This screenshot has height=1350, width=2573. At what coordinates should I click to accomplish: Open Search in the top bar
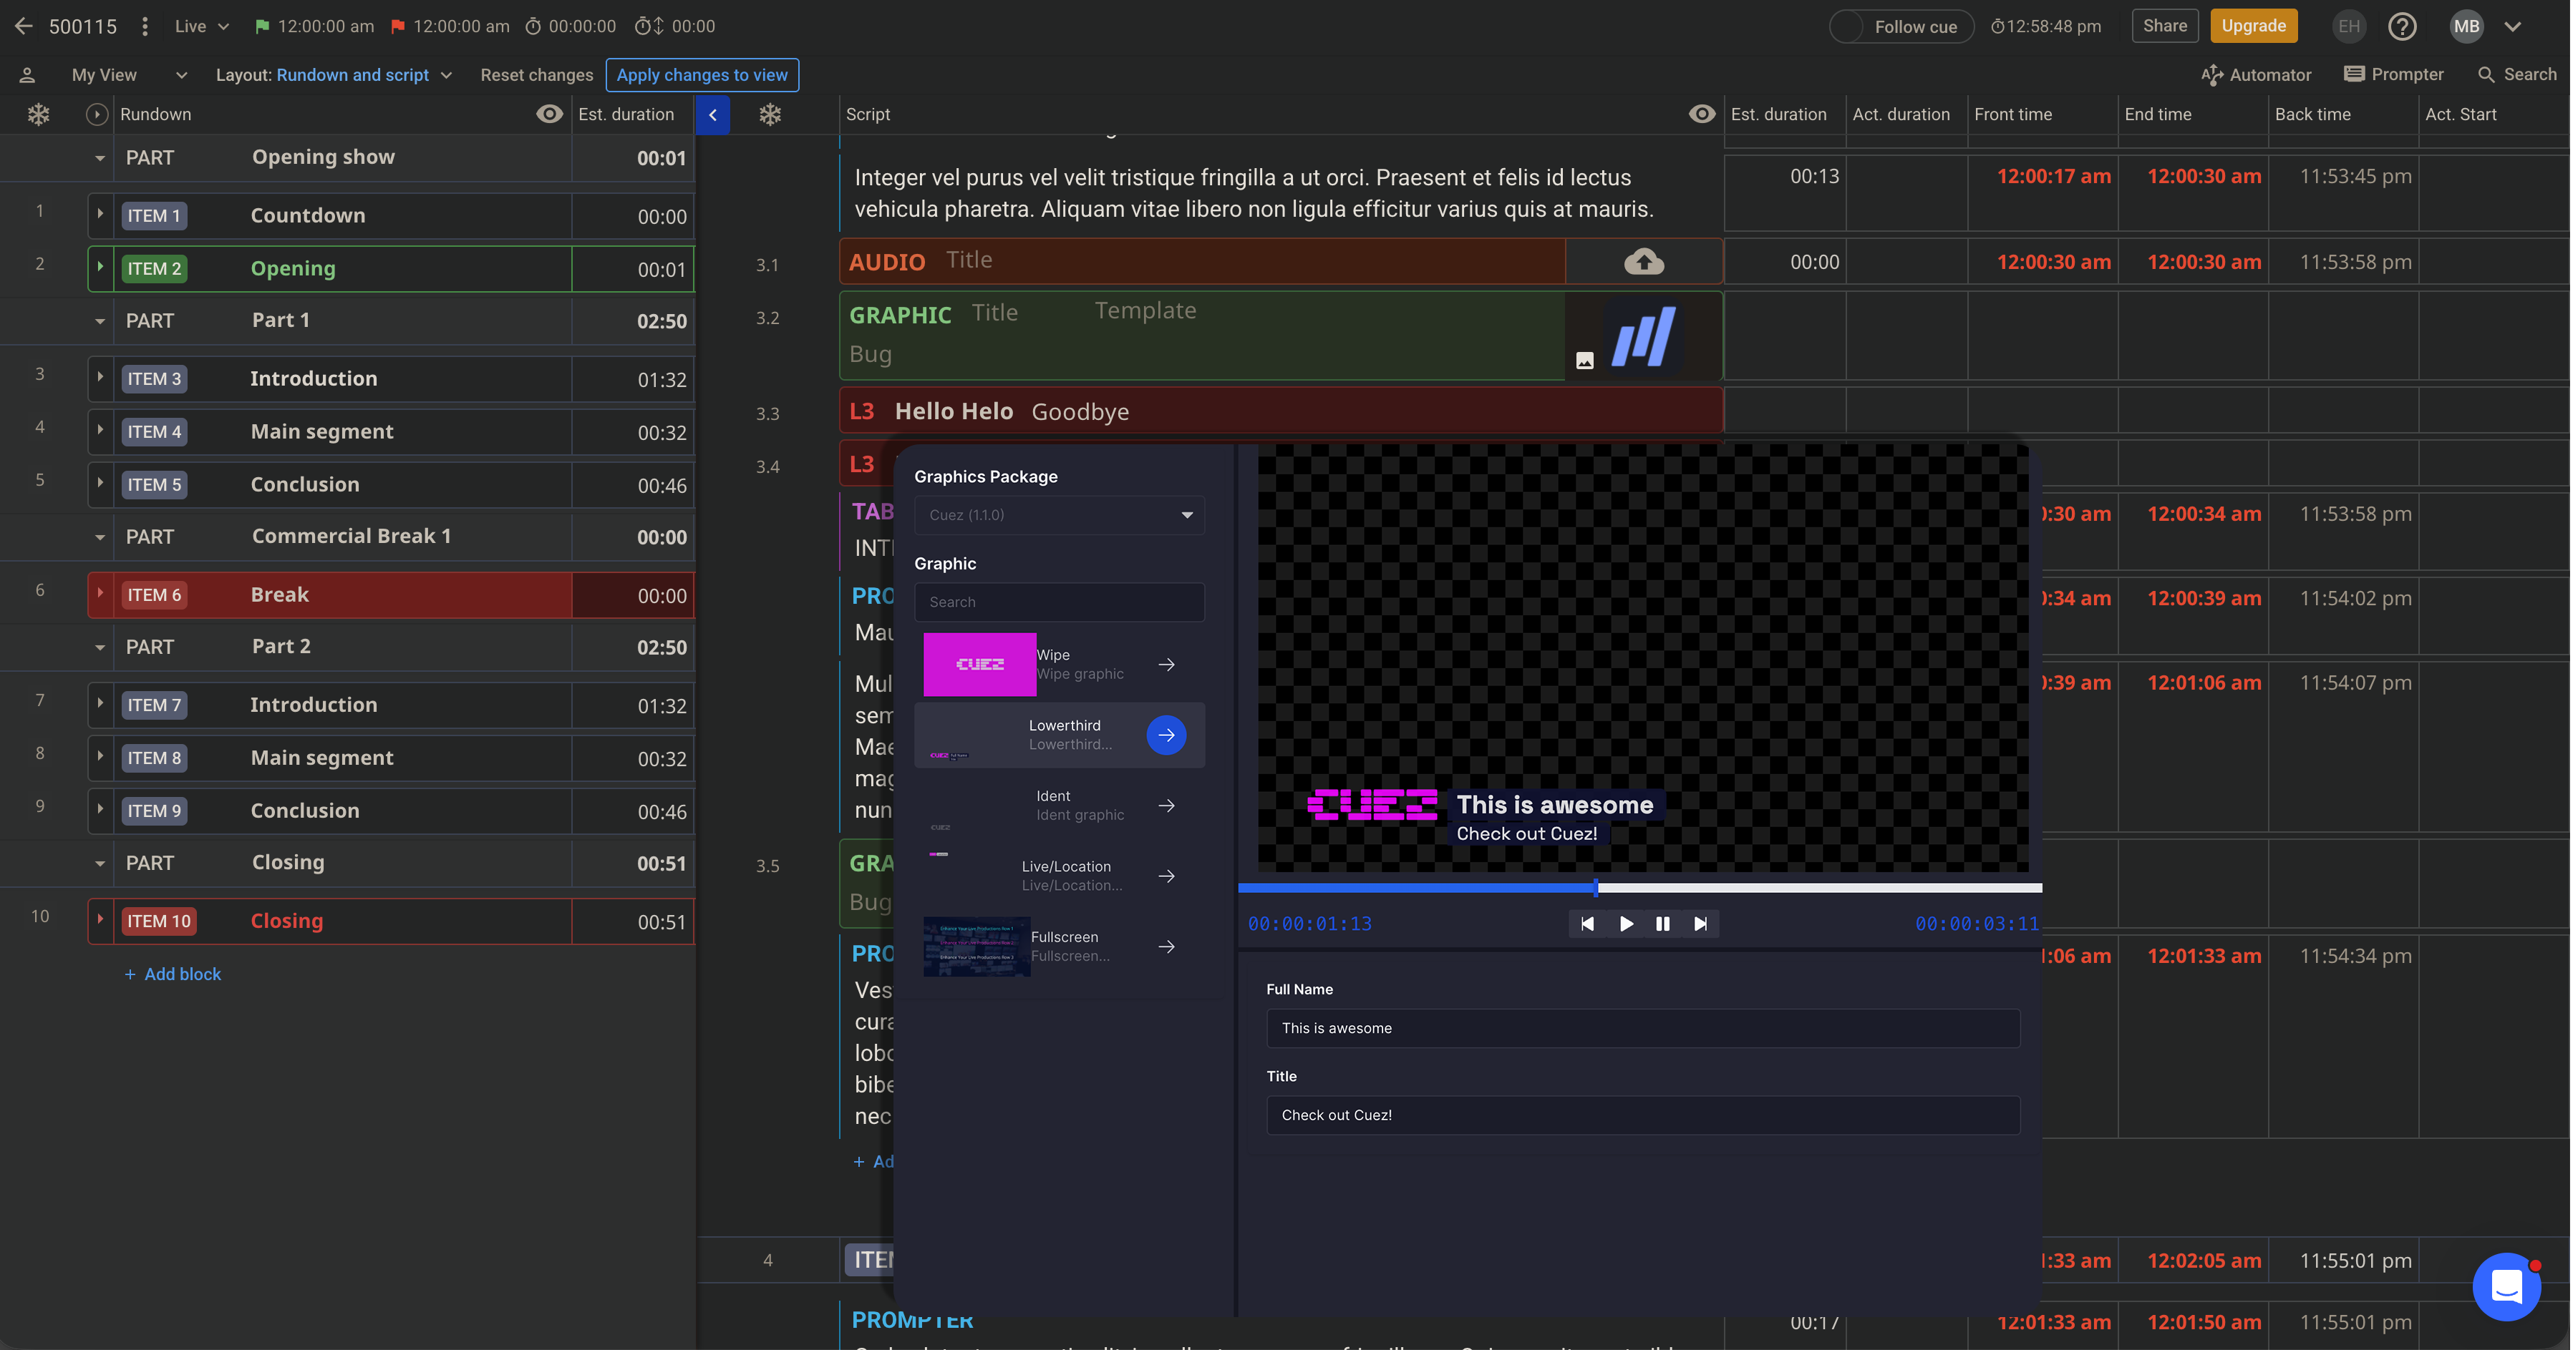tap(2517, 75)
